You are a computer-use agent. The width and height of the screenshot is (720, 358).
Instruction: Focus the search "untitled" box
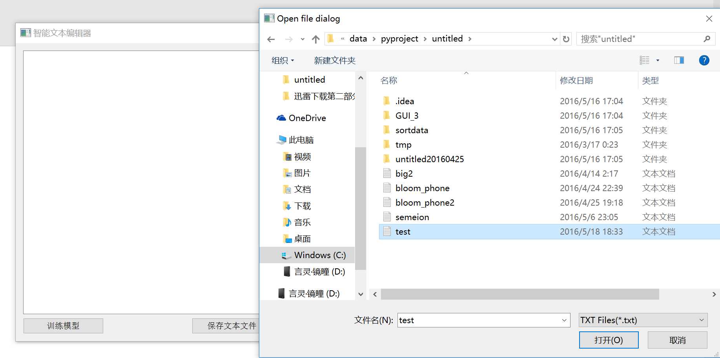coord(645,39)
